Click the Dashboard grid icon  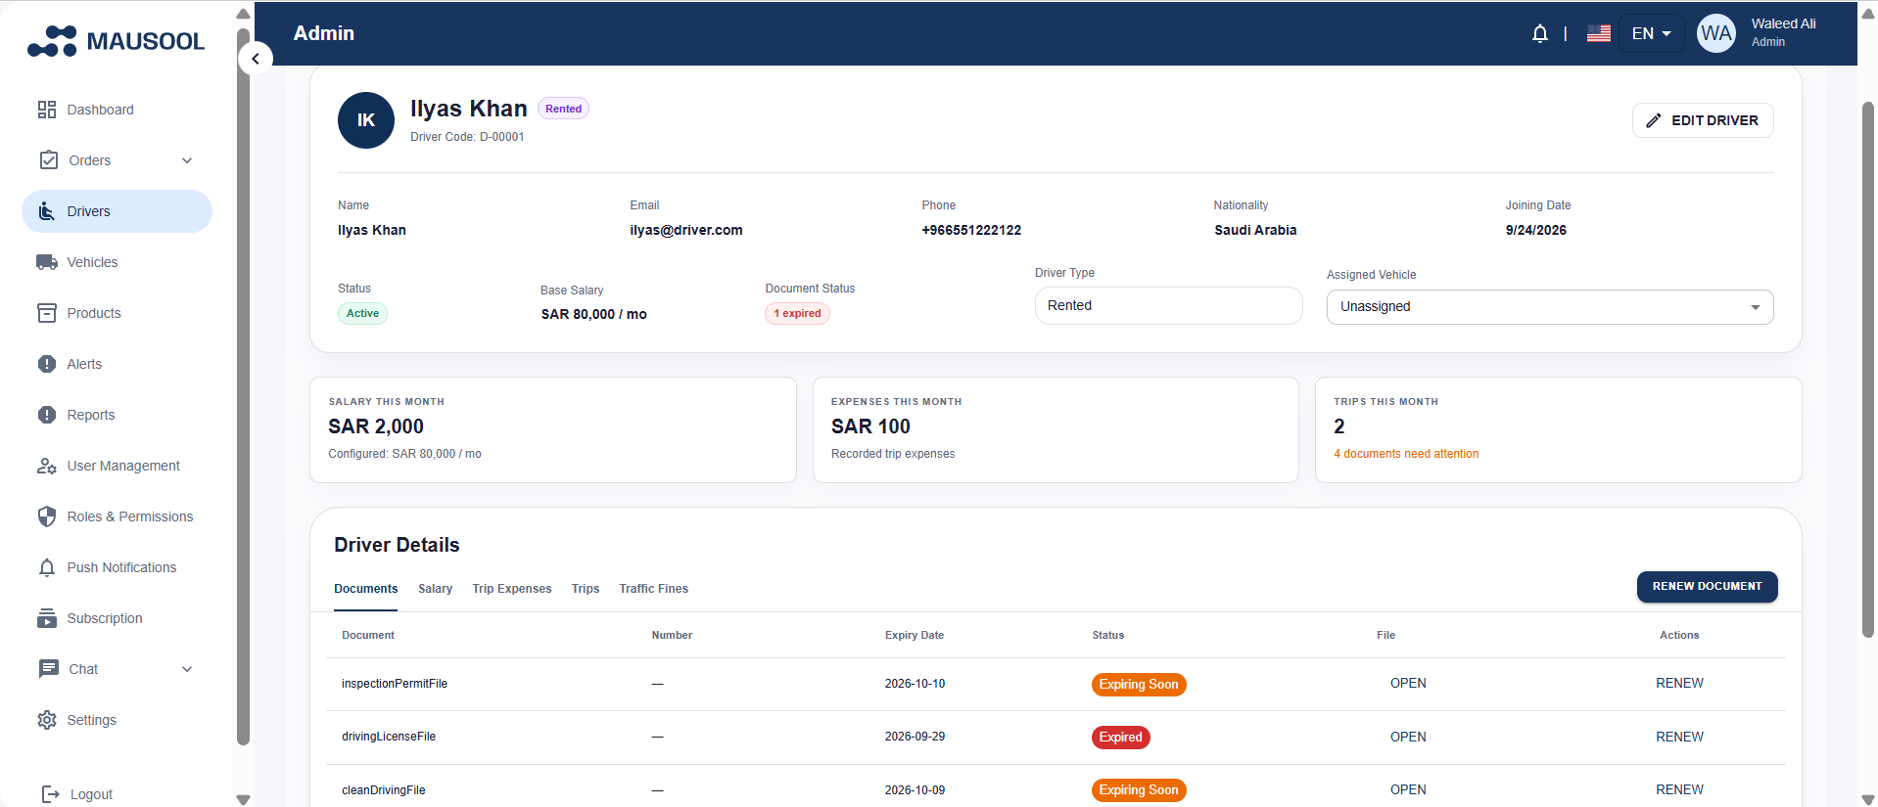(47, 110)
